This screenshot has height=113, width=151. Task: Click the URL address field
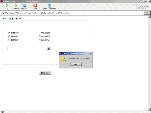click(72, 13)
